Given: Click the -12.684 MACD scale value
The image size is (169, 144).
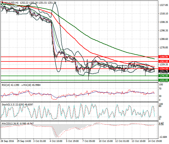Looking at the screenshot, I should click(x=163, y=137).
